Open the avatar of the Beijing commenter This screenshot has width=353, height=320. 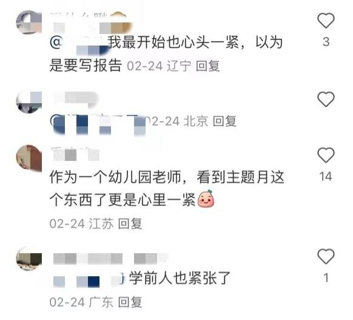[x=29, y=102]
